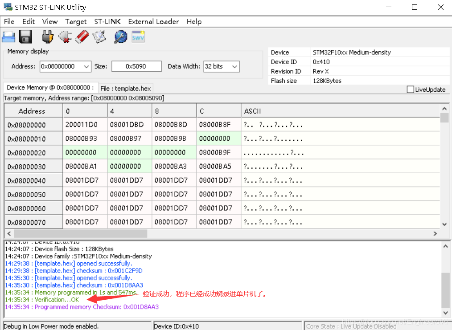Click the Device ID value 0x410

tap(321, 62)
